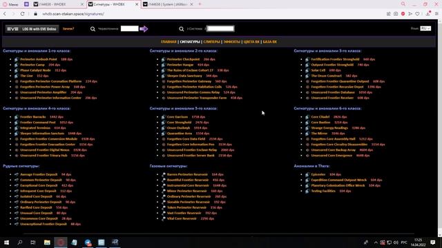This screenshot has width=442, height=248.
Task: Click the icon beside Fortification Frontier Stronghold
Action: click(x=307, y=59)
